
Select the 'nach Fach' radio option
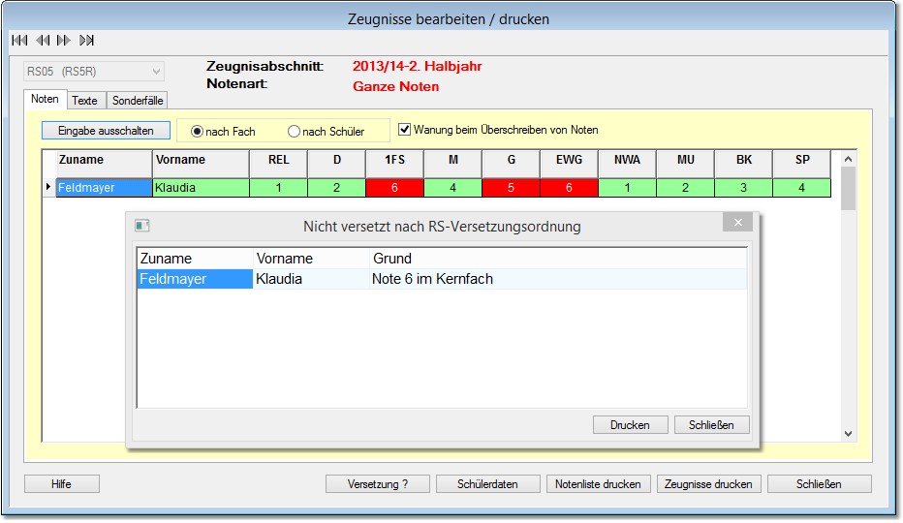(198, 132)
